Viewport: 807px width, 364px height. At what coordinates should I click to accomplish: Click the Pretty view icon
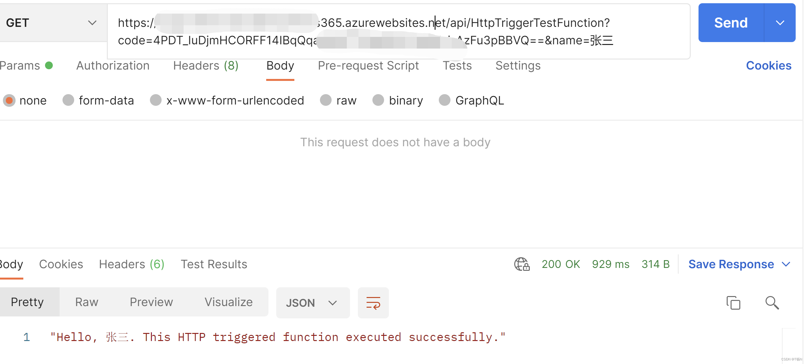pyautogui.click(x=28, y=302)
